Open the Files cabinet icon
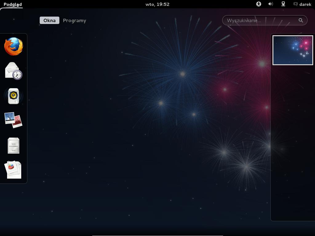This screenshot has height=236, width=315. (14, 145)
